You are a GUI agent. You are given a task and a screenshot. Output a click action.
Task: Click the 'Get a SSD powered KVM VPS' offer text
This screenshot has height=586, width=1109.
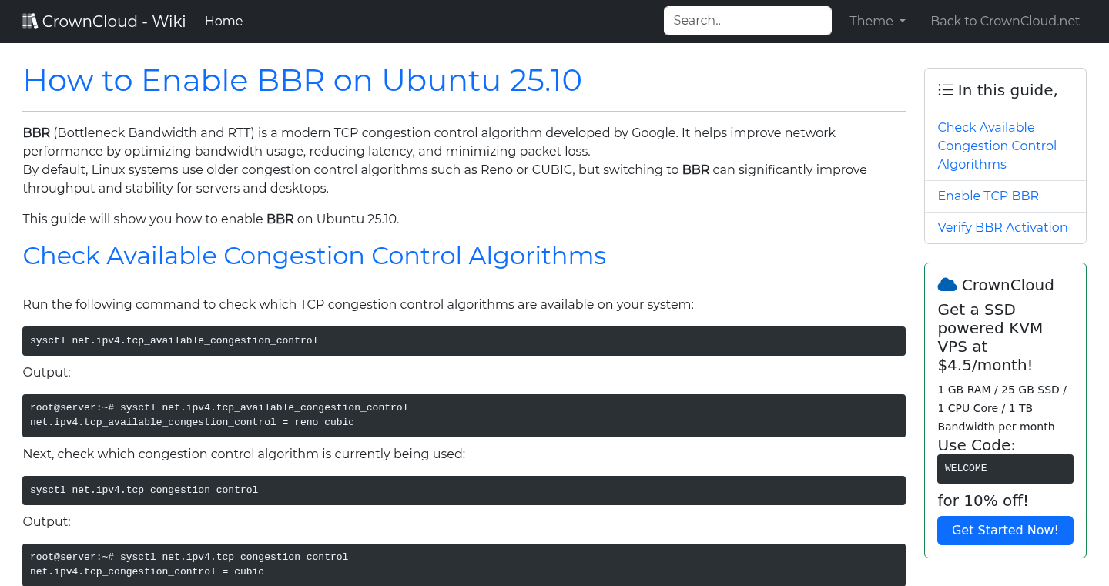(x=990, y=337)
